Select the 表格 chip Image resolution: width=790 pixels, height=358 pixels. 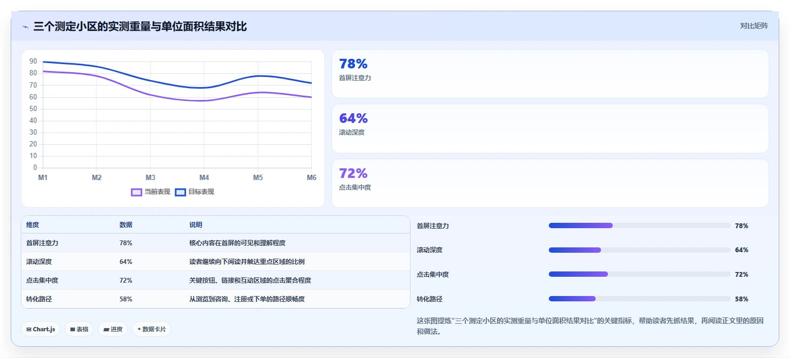[x=79, y=329]
